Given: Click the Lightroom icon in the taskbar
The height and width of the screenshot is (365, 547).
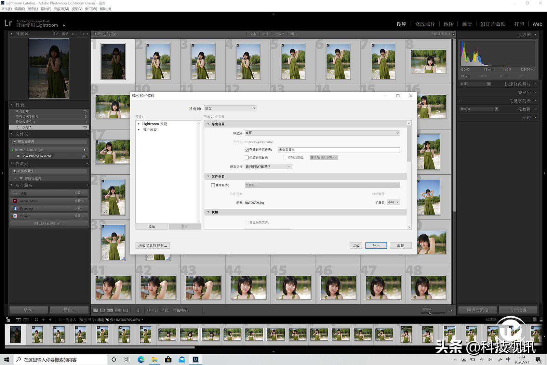Looking at the screenshot, I should [x=196, y=360].
